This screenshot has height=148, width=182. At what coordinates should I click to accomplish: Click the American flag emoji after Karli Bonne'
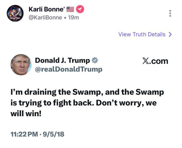click(x=70, y=9)
